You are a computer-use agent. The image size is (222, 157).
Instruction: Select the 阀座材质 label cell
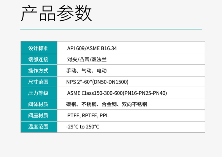coord(38,115)
